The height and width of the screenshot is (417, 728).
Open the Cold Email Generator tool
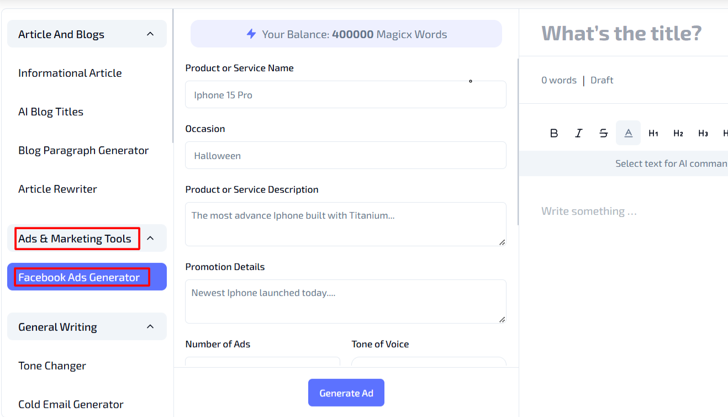click(71, 404)
